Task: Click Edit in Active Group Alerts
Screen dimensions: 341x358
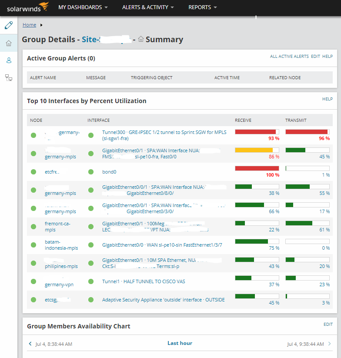Action: [x=315, y=56]
